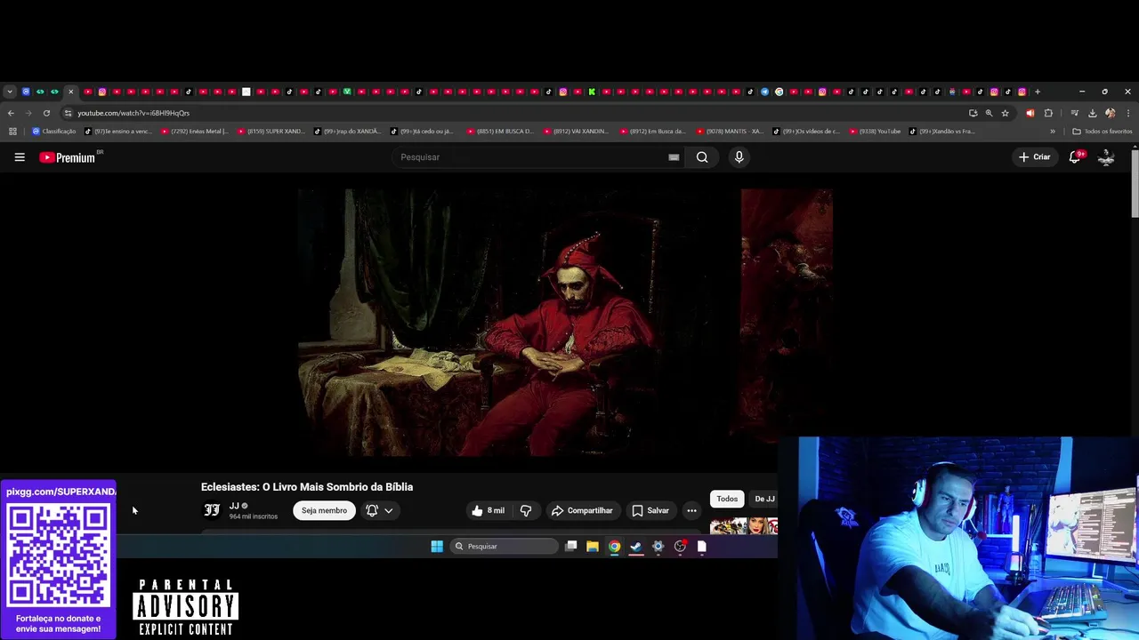Open the Todos os favoritos folder
The width and height of the screenshot is (1139, 640).
pos(1103,132)
